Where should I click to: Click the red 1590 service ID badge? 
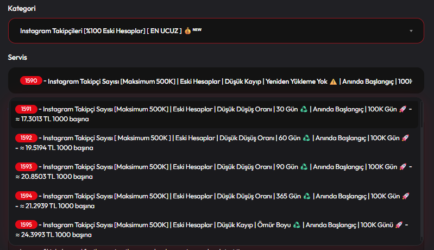click(31, 80)
